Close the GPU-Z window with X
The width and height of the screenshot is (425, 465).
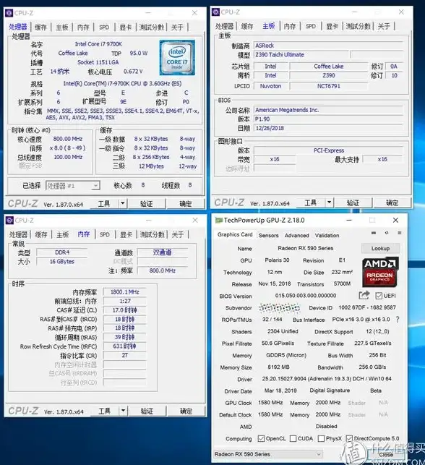395,220
